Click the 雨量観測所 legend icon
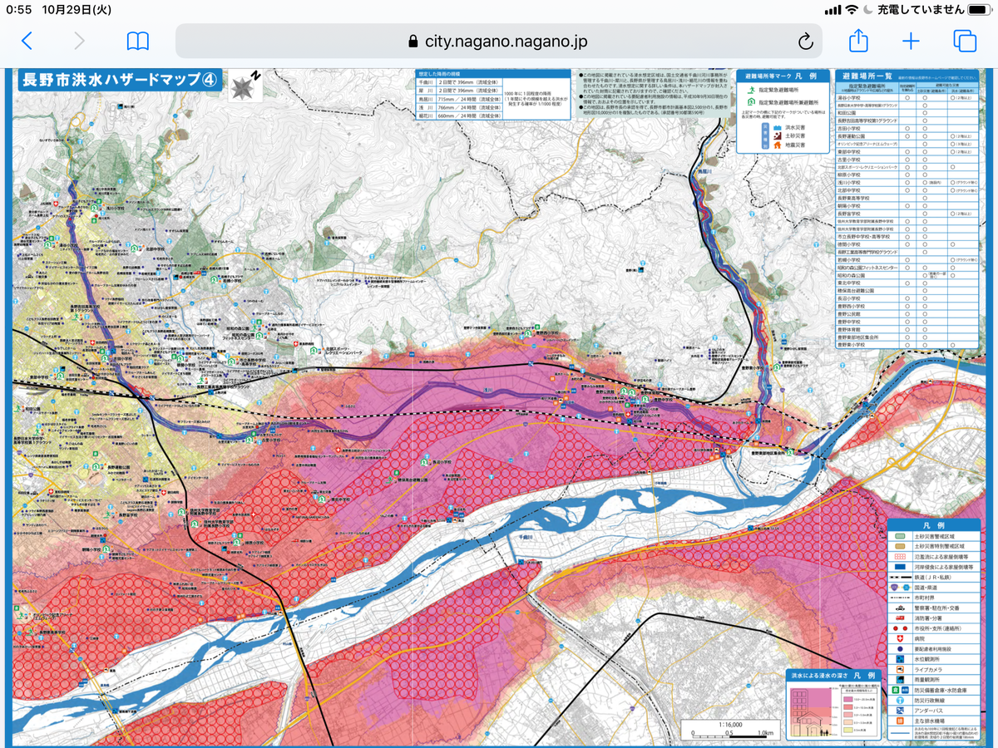Image resolution: width=998 pixels, height=748 pixels. pos(900,680)
